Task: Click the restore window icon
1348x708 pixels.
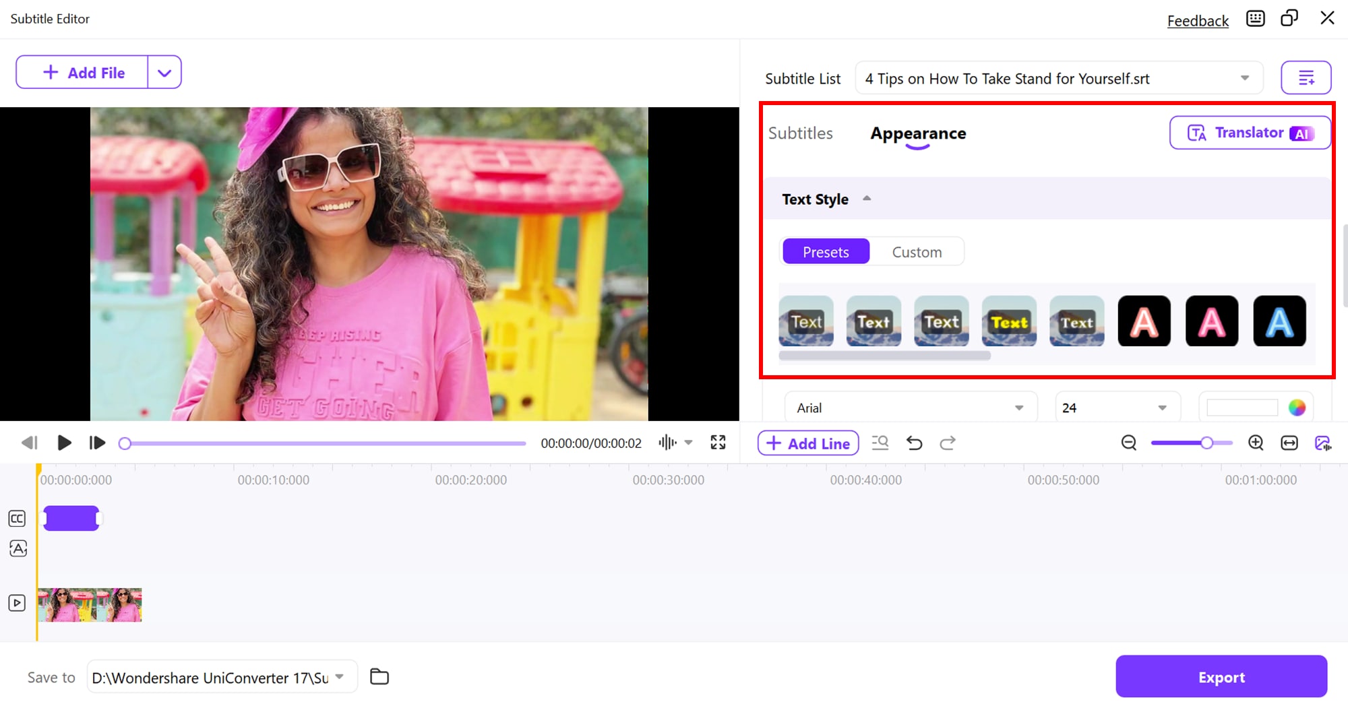Action: tap(1289, 18)
